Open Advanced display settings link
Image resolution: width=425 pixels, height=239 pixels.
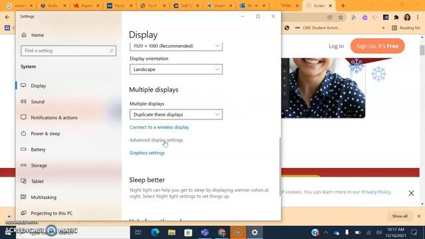click(x=156, y=140)
